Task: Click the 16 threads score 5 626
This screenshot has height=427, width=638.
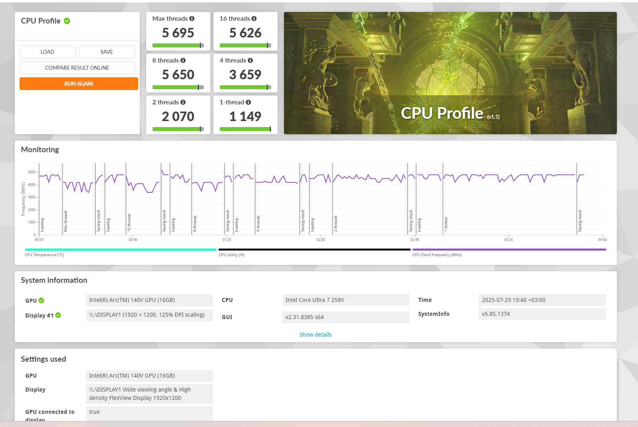Action: [245, 33]
